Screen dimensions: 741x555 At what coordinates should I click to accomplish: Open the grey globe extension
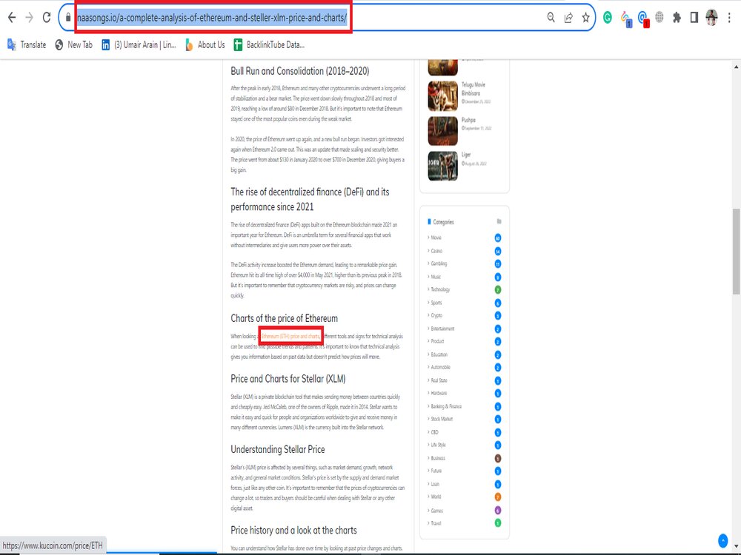coord(659,18)
